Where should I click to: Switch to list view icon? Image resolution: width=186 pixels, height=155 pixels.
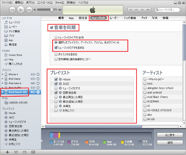(x=130, y=10)
